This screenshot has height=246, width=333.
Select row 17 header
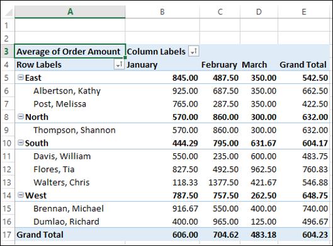click(x=7, y=235)
